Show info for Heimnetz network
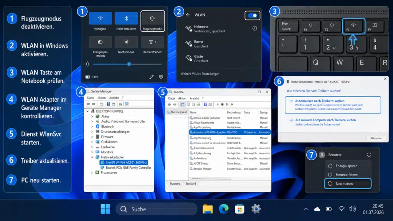The height and width of the screenshot is (221, 393). (255, 28)
